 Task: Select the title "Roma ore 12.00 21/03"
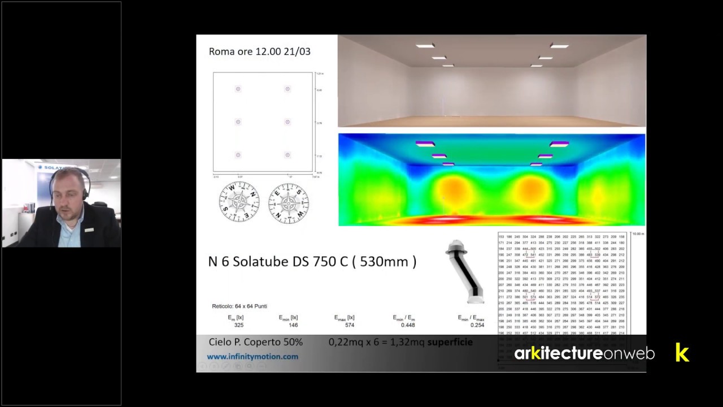[x=260, y=51]
